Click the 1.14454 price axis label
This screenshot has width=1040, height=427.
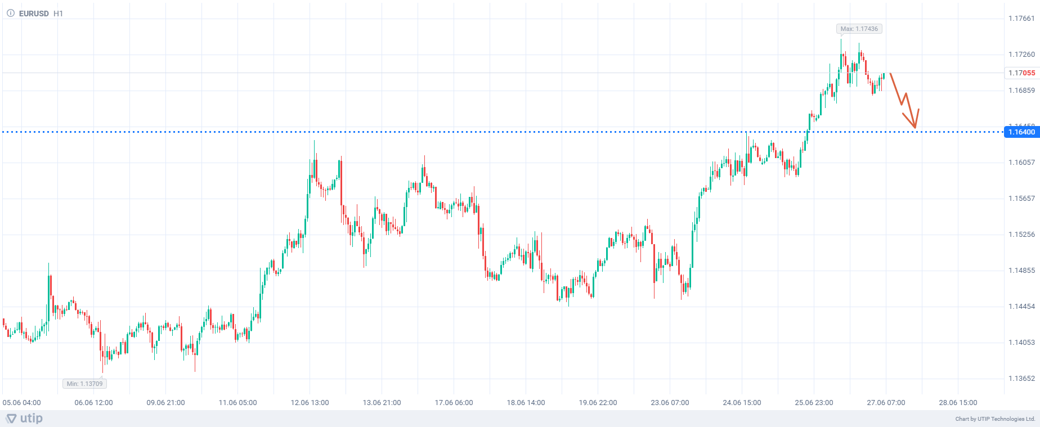point(1021,307)
